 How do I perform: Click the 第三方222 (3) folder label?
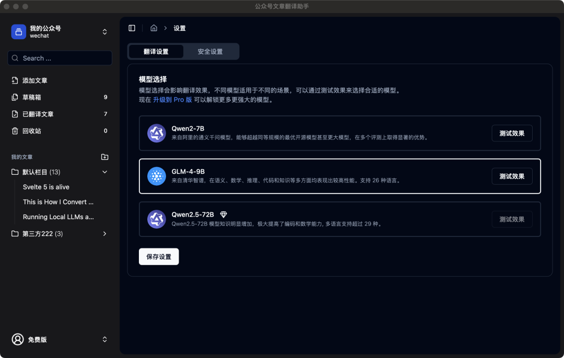click(x=42, y=234)
